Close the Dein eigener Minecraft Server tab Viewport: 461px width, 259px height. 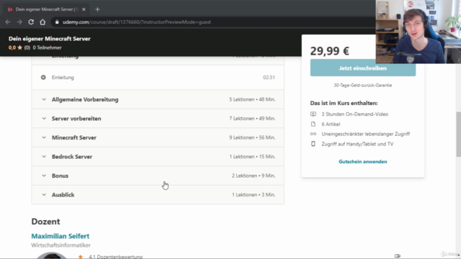pyautogui.click(x=84, y=9)
